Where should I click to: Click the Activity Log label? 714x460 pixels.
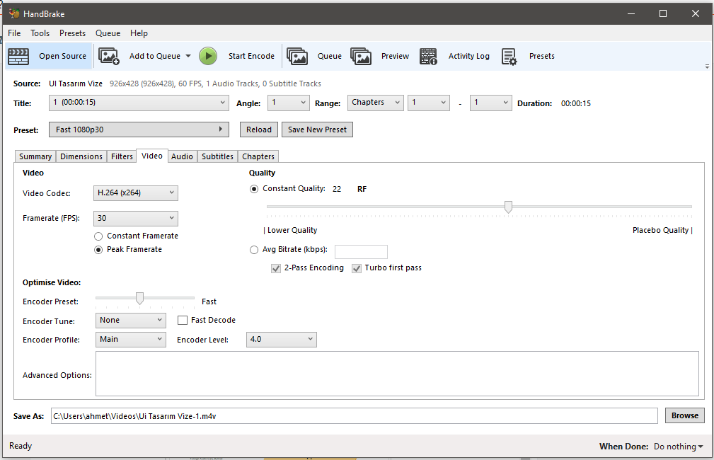point(469,56)
